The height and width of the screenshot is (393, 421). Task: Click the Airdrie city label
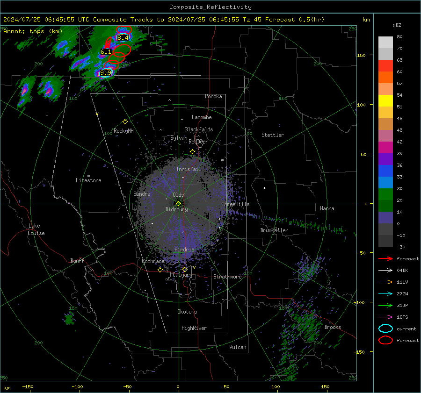(x=184, y=250)
